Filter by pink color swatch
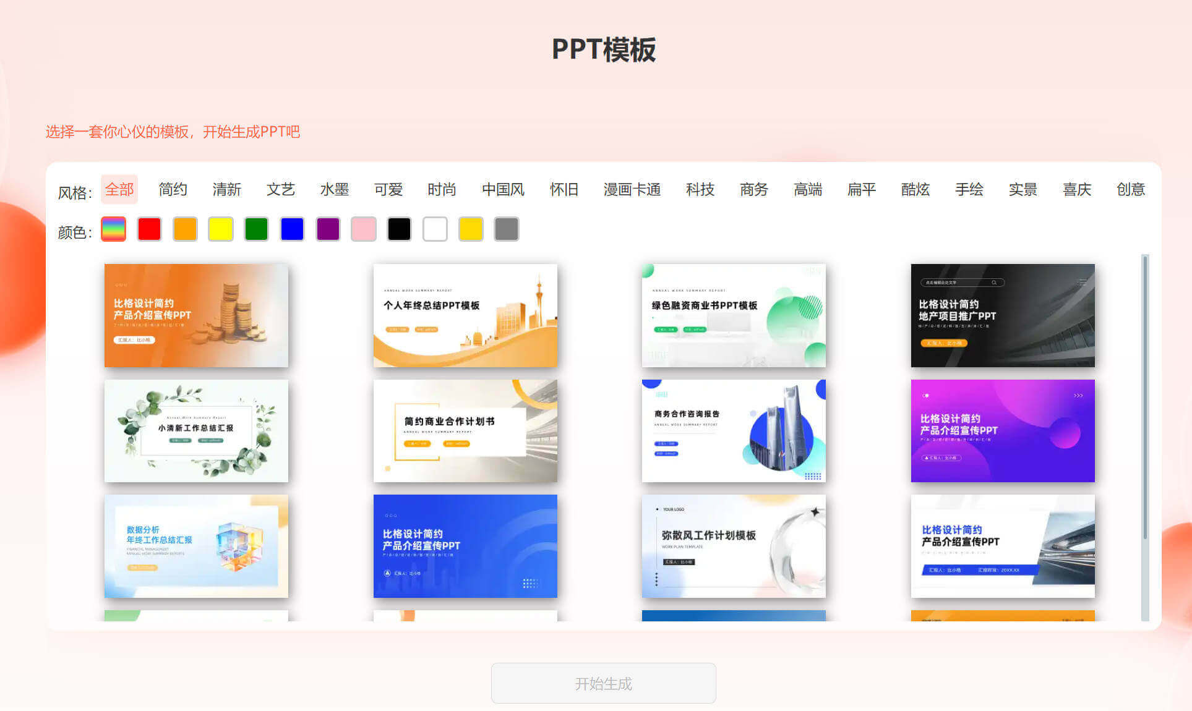Viewport: 1192px width, 711px height. point(364,229)
